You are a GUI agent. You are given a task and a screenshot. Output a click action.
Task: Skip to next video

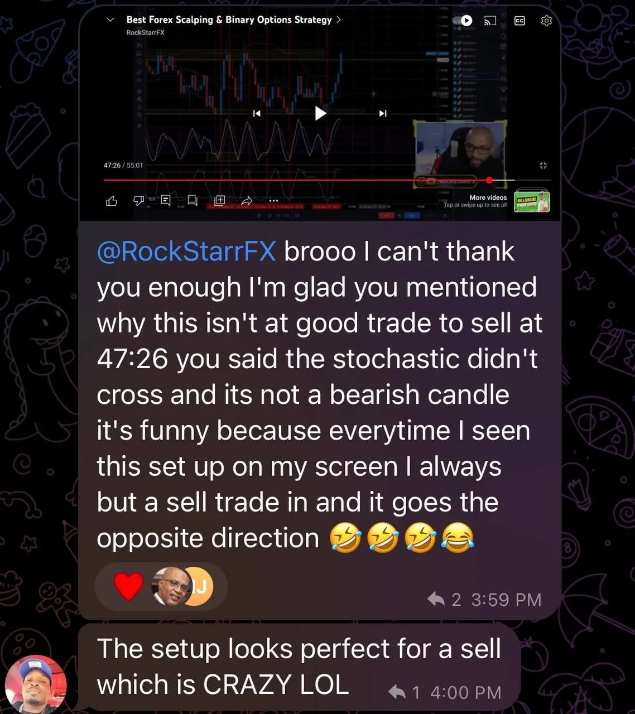pos(383,113)
